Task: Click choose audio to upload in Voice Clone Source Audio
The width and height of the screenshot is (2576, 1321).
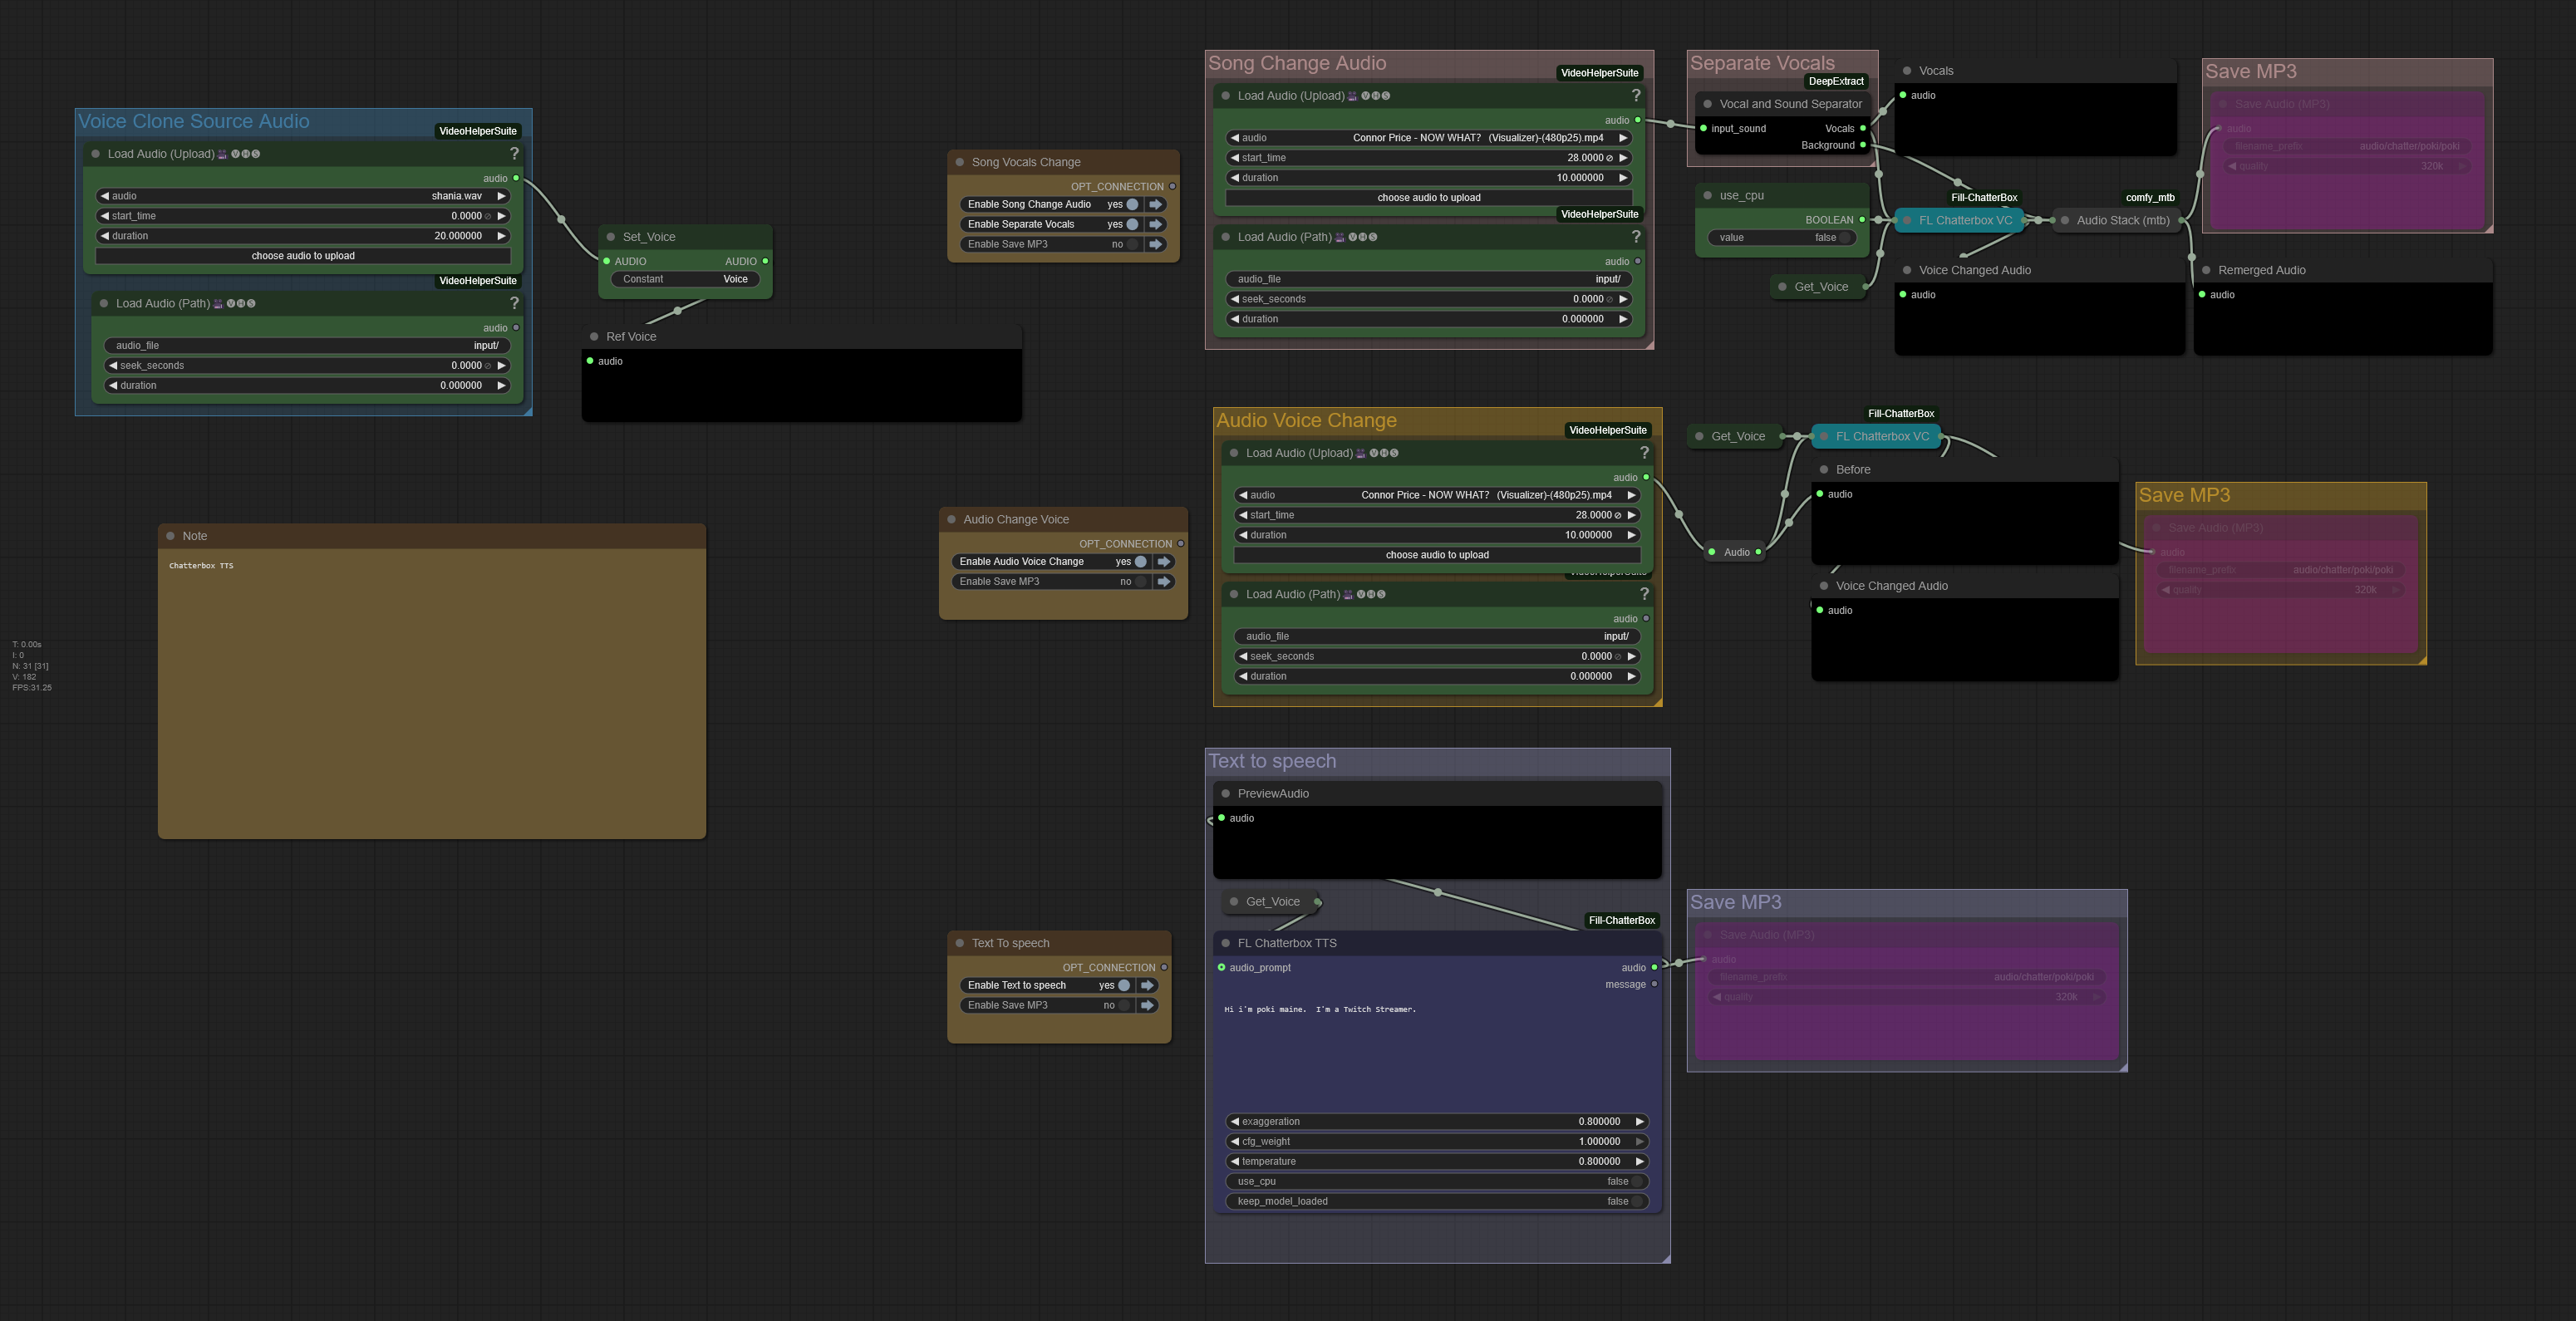Action: click(303, 256)
